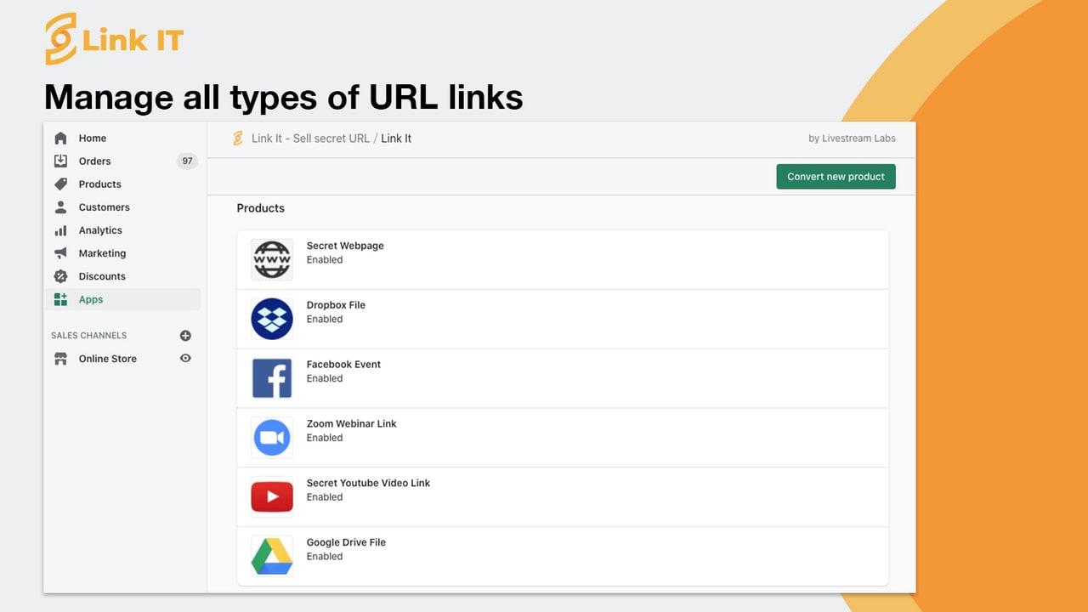The image size is (1088, 612).
Task: Select the Discounts badge icon
Action: pyautogui.click(x=60, y=276)
